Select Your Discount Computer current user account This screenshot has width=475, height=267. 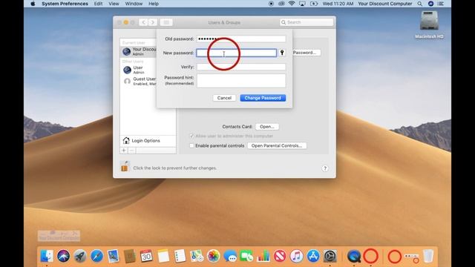pos(138,51)
